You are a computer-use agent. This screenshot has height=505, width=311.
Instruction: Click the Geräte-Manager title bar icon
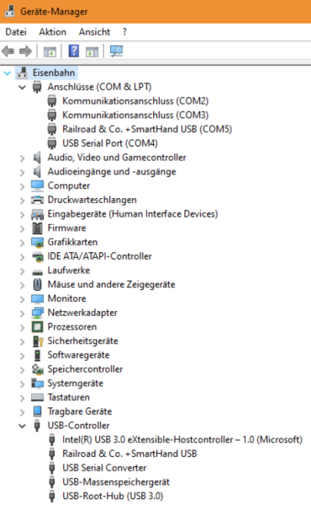pyautogui.click(x=10, y=11)
